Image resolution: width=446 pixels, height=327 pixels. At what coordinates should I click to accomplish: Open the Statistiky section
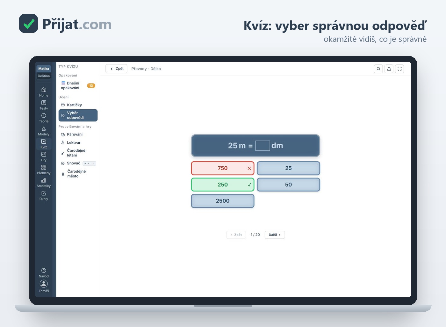click(44, 183)
